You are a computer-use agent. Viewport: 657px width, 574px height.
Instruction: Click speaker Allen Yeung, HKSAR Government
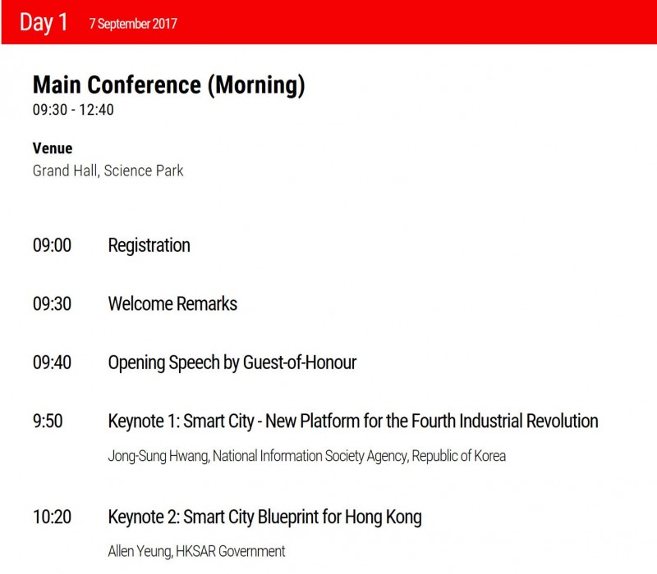(x=196, y=551)
